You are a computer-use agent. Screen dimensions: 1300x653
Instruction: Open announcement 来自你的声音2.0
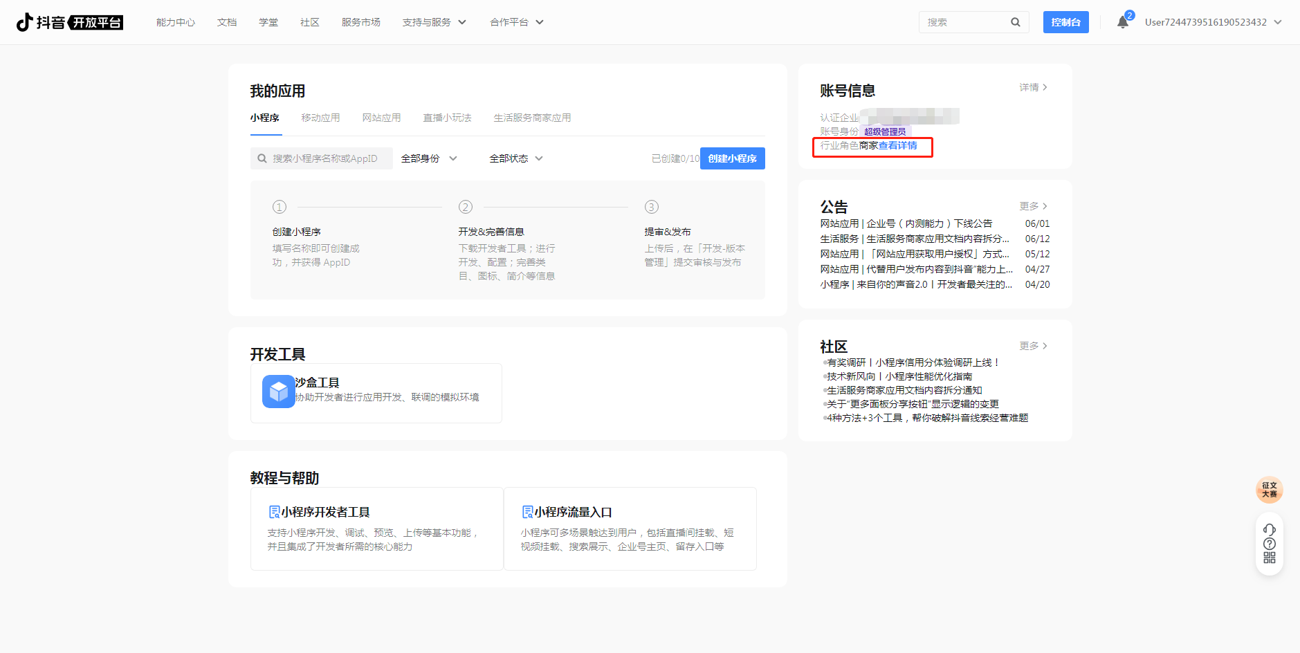tap(916, 284)
